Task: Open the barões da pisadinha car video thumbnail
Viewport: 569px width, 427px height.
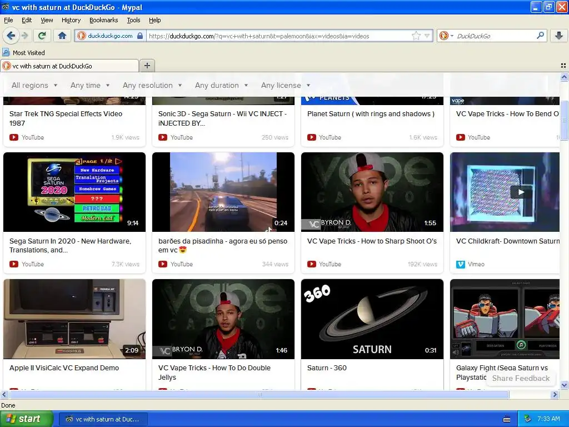Action: 223,192
